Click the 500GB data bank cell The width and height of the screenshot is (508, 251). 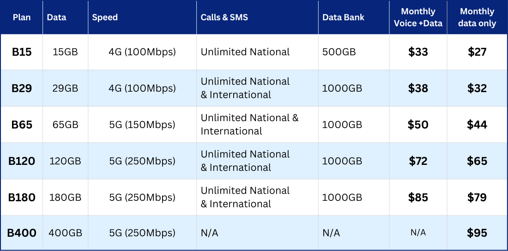tap(339, 52)
